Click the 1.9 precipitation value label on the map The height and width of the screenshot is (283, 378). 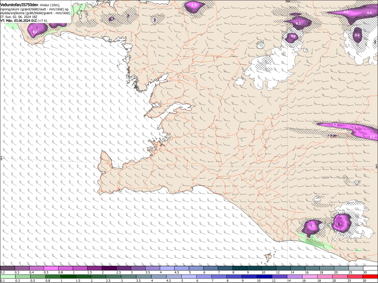311,226
